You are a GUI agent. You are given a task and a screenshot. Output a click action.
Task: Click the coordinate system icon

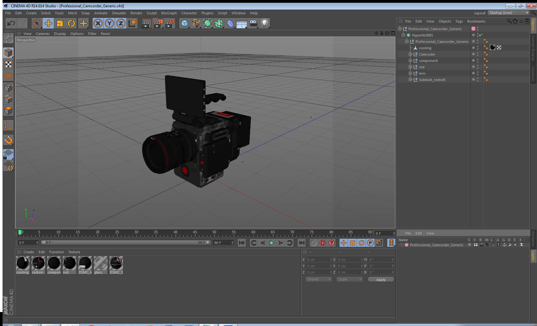click(132, 23)
